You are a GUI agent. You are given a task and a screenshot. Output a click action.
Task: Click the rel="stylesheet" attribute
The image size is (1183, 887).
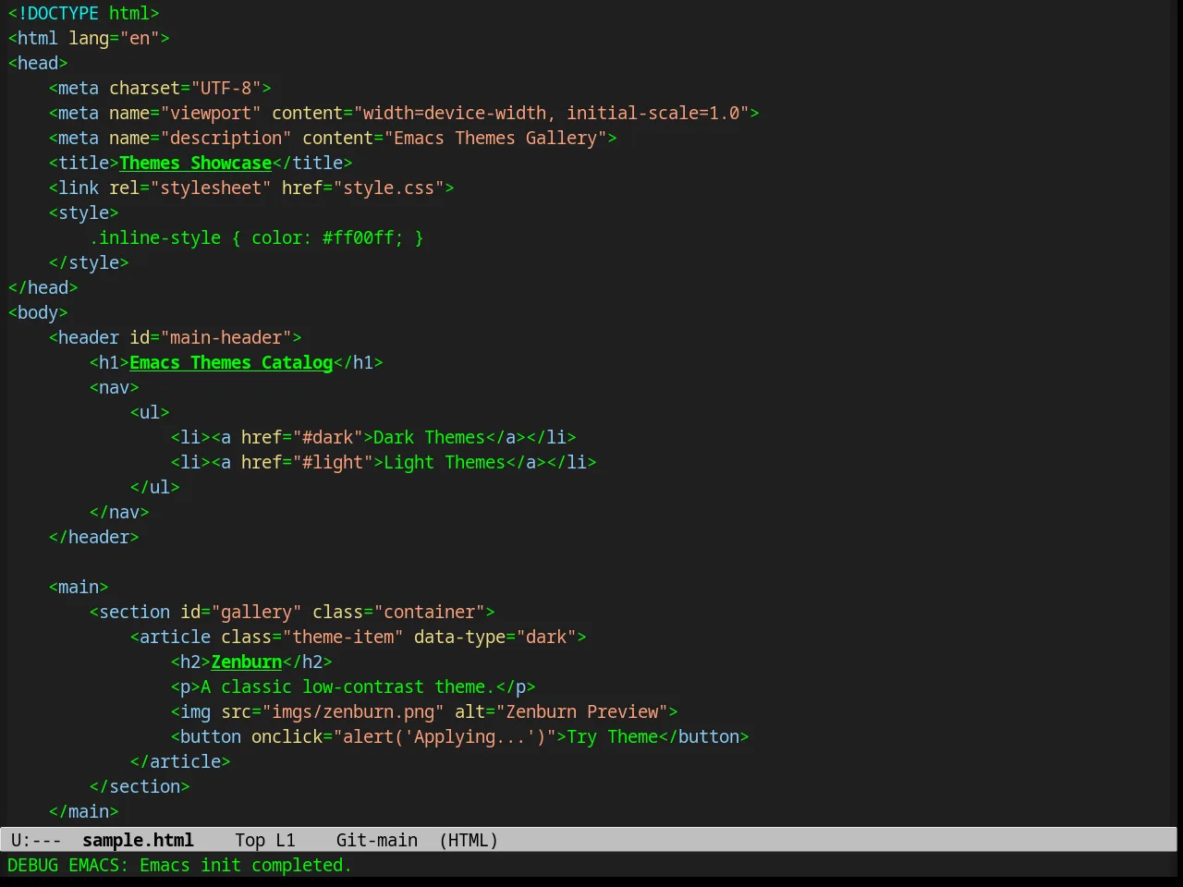click(x=190, y=188)
